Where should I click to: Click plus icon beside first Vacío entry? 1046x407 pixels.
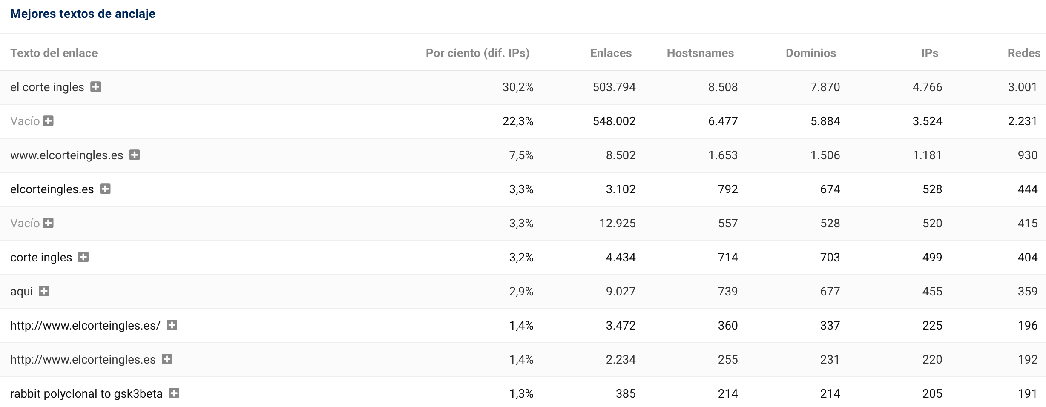49,121
